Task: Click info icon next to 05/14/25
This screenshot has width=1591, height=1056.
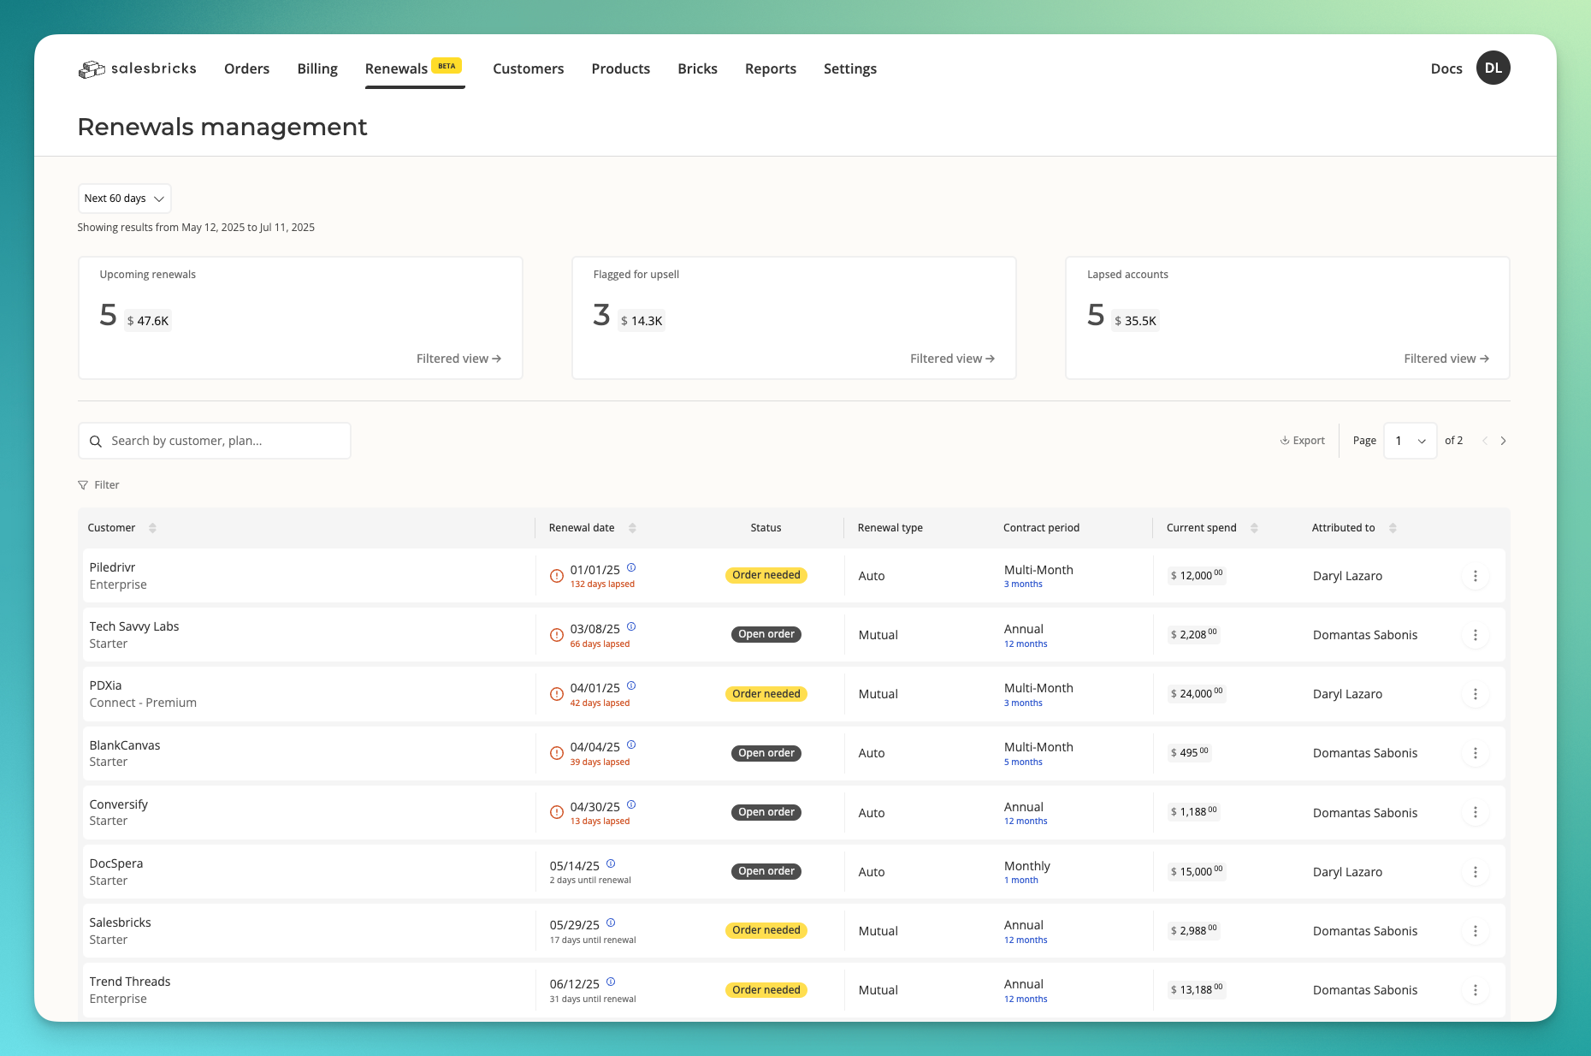Action: click(x=611, y=863)
